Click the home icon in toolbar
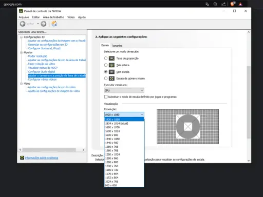The image size is (263, 197). tap(54, 24)
